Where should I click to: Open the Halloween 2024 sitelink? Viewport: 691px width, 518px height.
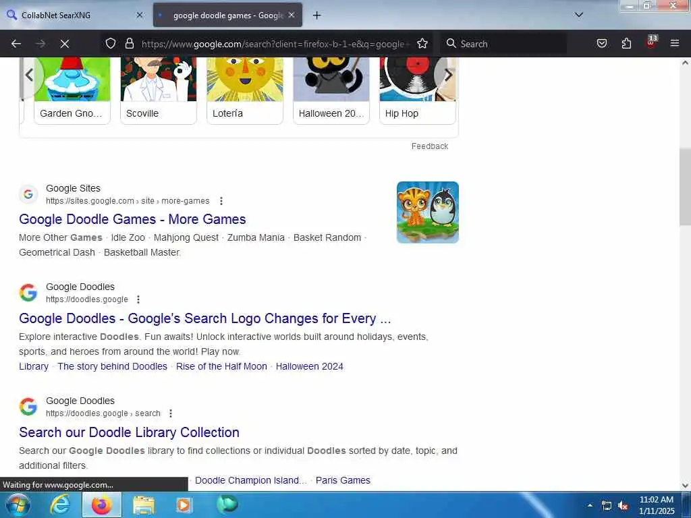click(309, 366)
